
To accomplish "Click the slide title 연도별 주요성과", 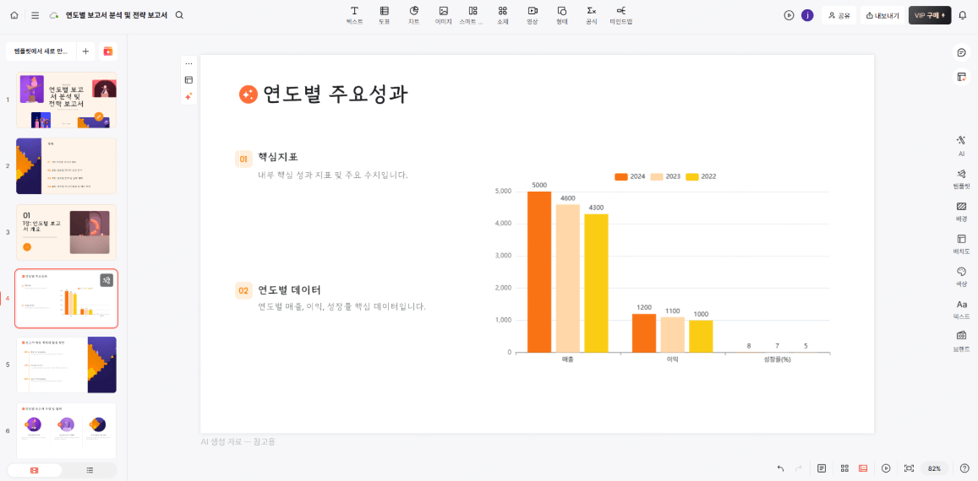I will (336, 95).
